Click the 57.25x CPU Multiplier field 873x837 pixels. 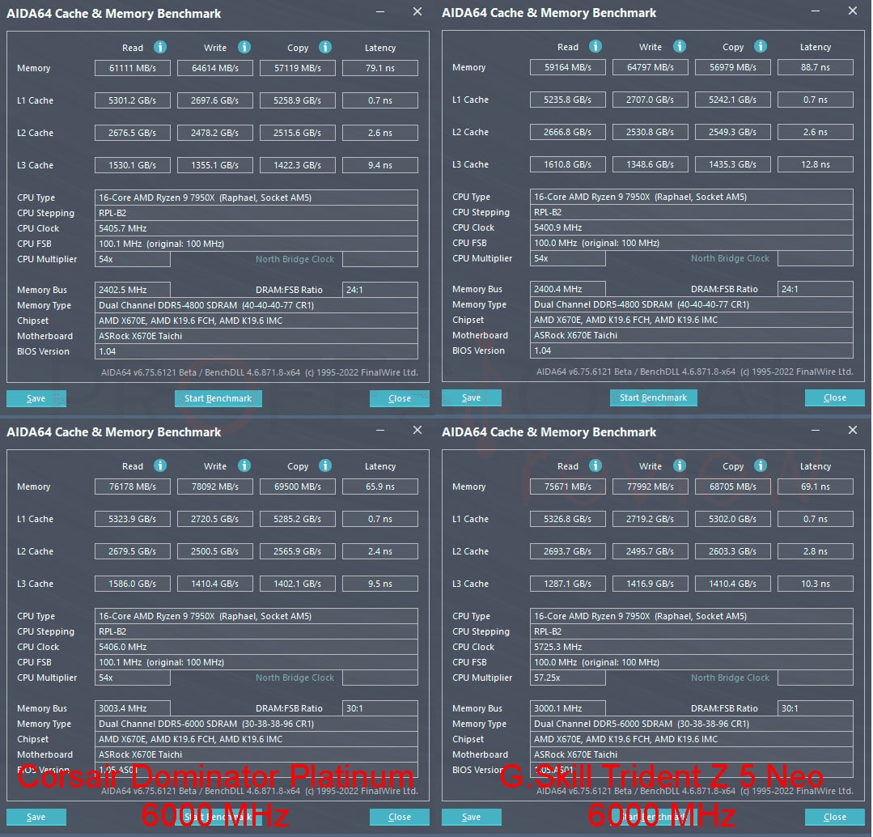tap(568, 678)
